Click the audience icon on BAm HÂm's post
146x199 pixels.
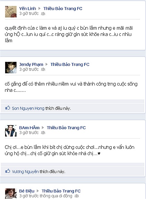43,133
